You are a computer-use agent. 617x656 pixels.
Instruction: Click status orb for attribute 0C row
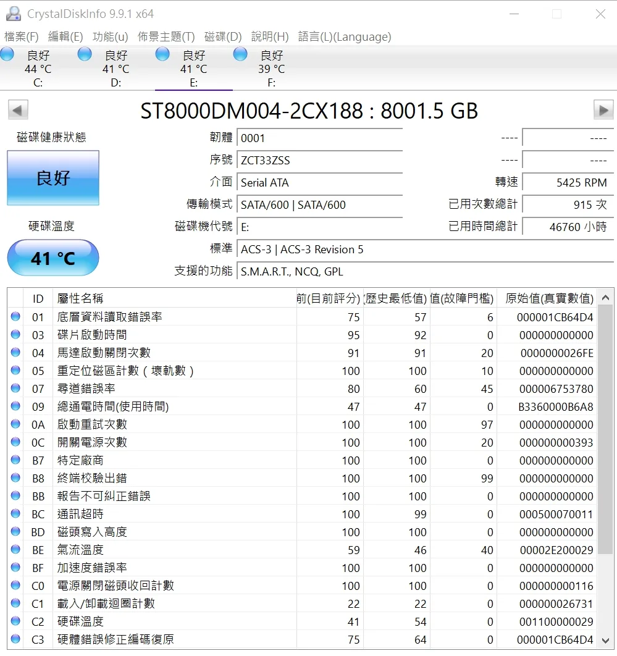(15, 442)
